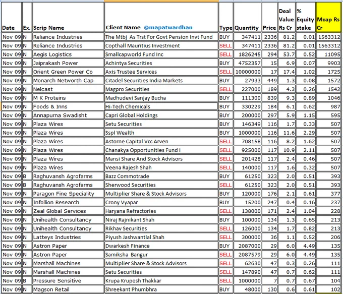
Task: Click Mansi Share And Stock Advisors cell
Action: 161,159
